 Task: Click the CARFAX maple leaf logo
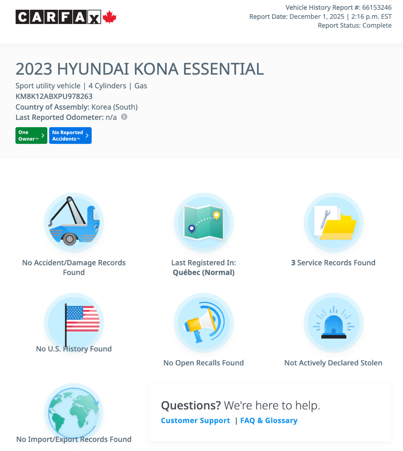[110, 17]
